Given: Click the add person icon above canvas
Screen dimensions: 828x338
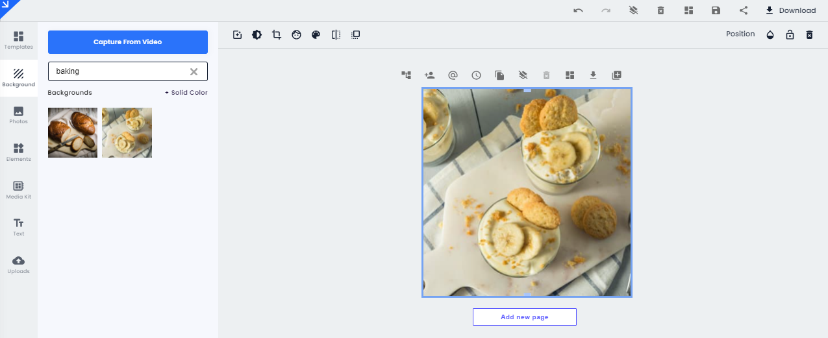Looking at the screenshot, I should point(429,75).
